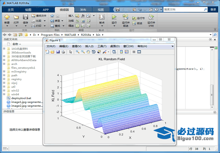Click Compare (比较) button
This screenshot has width=220, height=153.
tap(37, 21)
